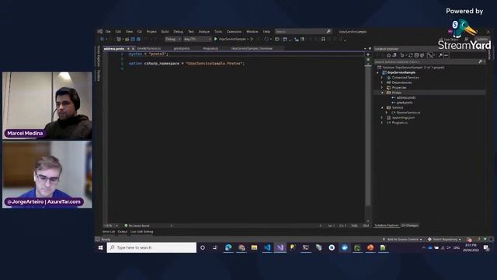Click Start Without Debugging icon
This screenshot has height=280, width=497.
[252, 39]
